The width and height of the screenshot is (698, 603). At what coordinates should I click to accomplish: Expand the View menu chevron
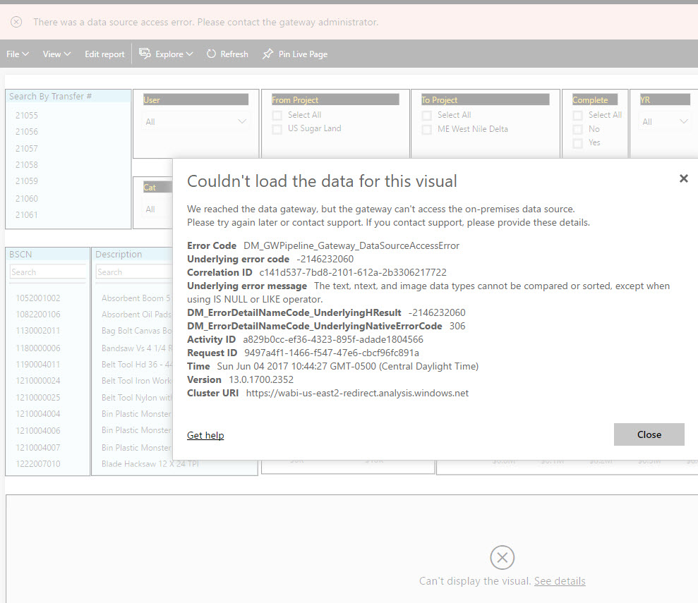(67, 54)
